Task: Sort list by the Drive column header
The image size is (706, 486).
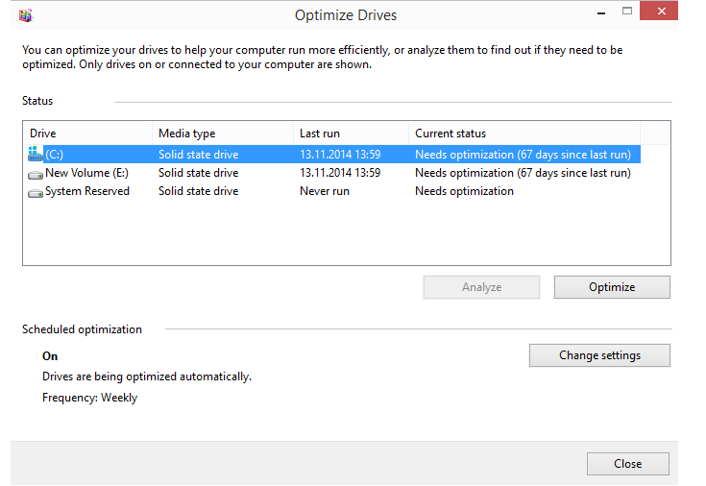Action: click(x=87, y=134)
